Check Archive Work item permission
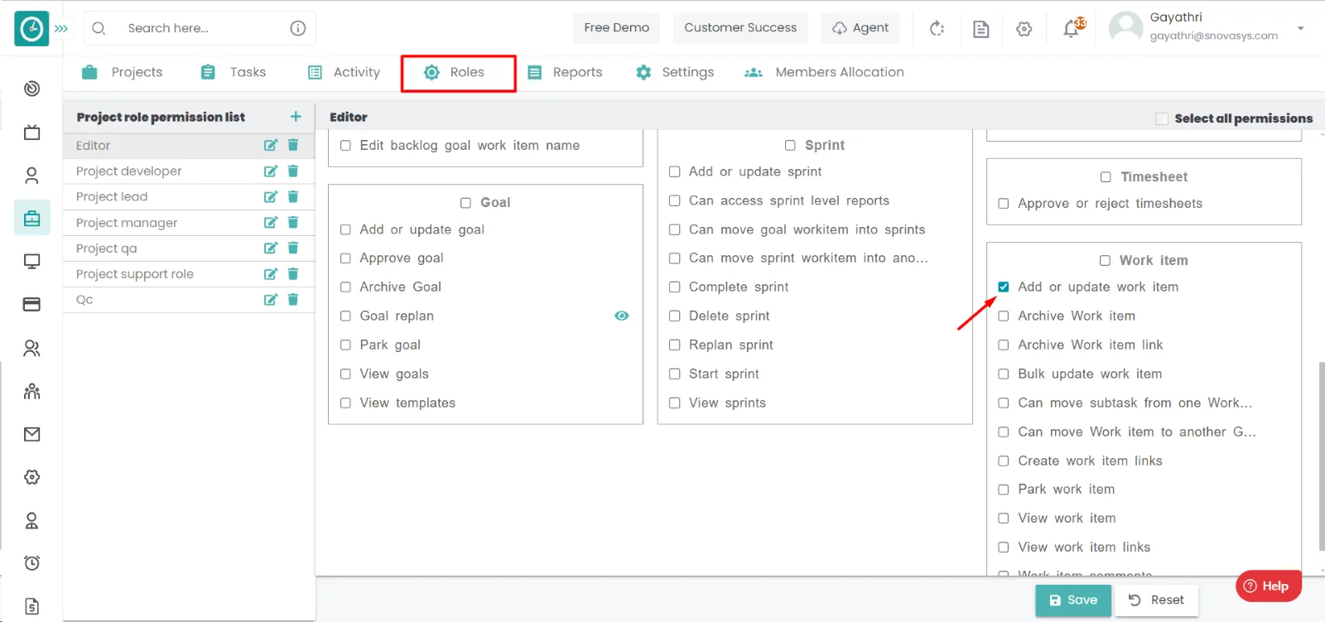The height and width of the screenshot is (622, 1325). pyautogui.click(x=1004, y=316)
